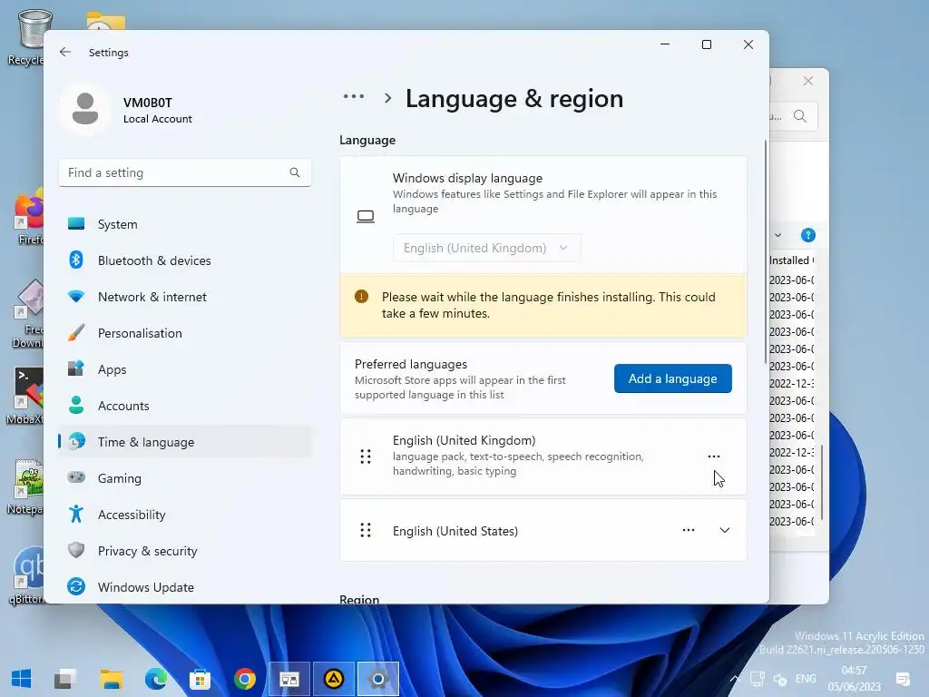
Task: Select Time & language category
Action: (x=185, y=442)
